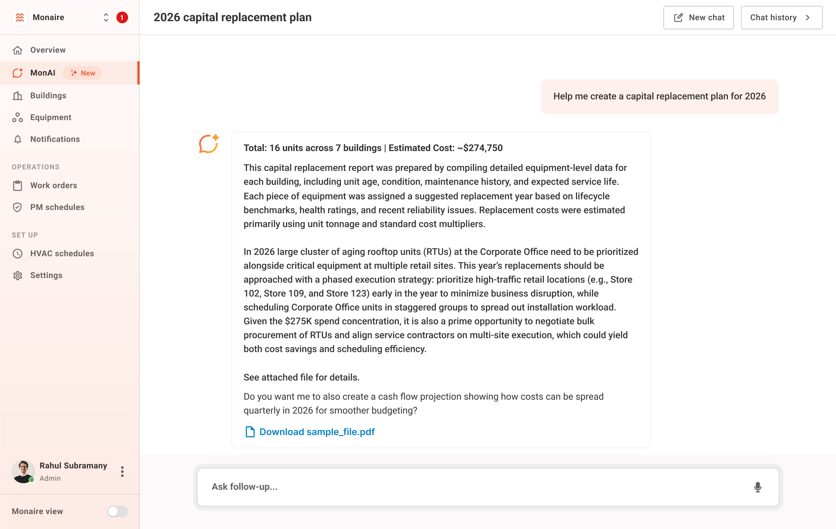Start a New chat

coord(698,17)
